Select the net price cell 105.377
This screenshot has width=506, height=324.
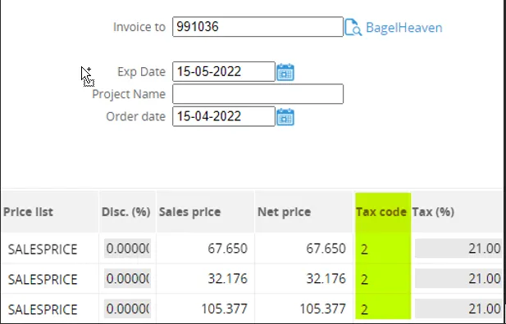[x=322, y=309]
